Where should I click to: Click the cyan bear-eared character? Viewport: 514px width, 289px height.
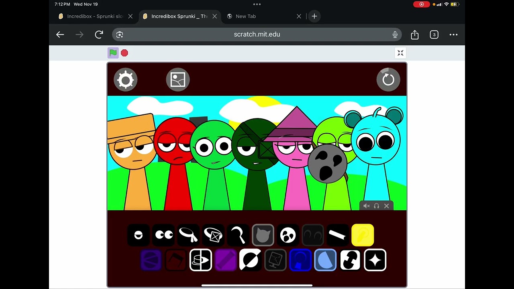(x=376, y=157)
